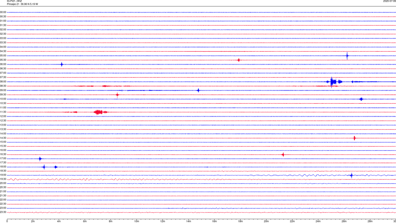Click the 02:30 time label
This screenshot has height=223, width=396.
coord(3,34)
